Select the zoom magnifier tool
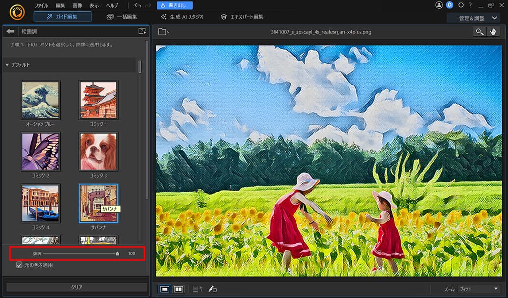Viewport: 508px width, 298px height. pos(479,32)
